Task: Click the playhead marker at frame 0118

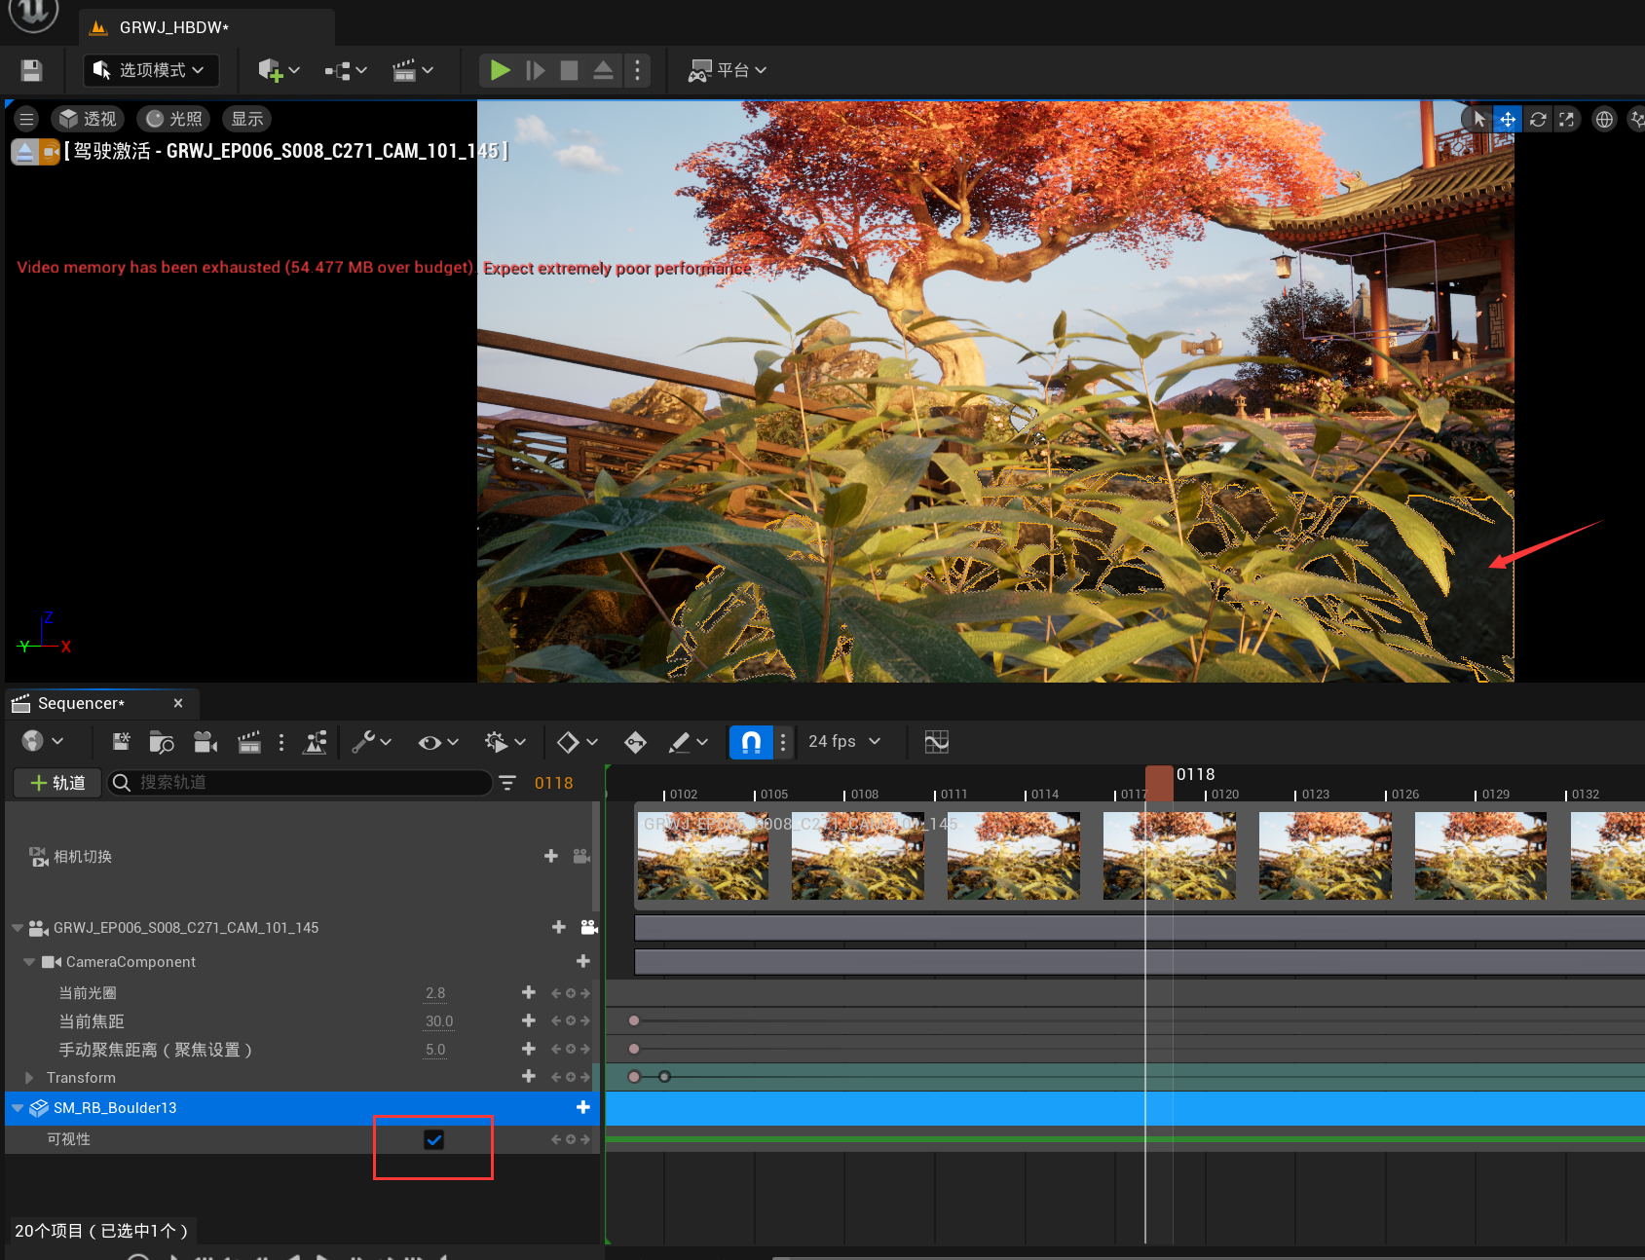Action: coord(1158,782)
